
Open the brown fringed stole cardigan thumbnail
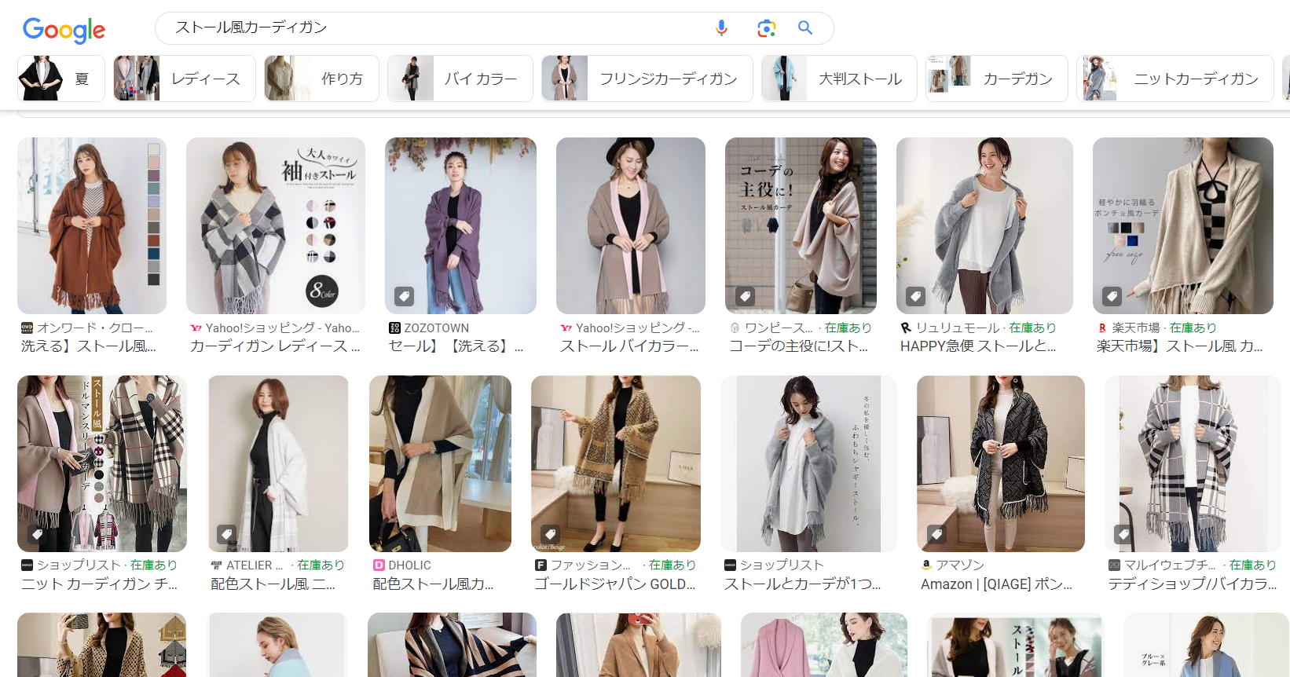coord(92,226)
